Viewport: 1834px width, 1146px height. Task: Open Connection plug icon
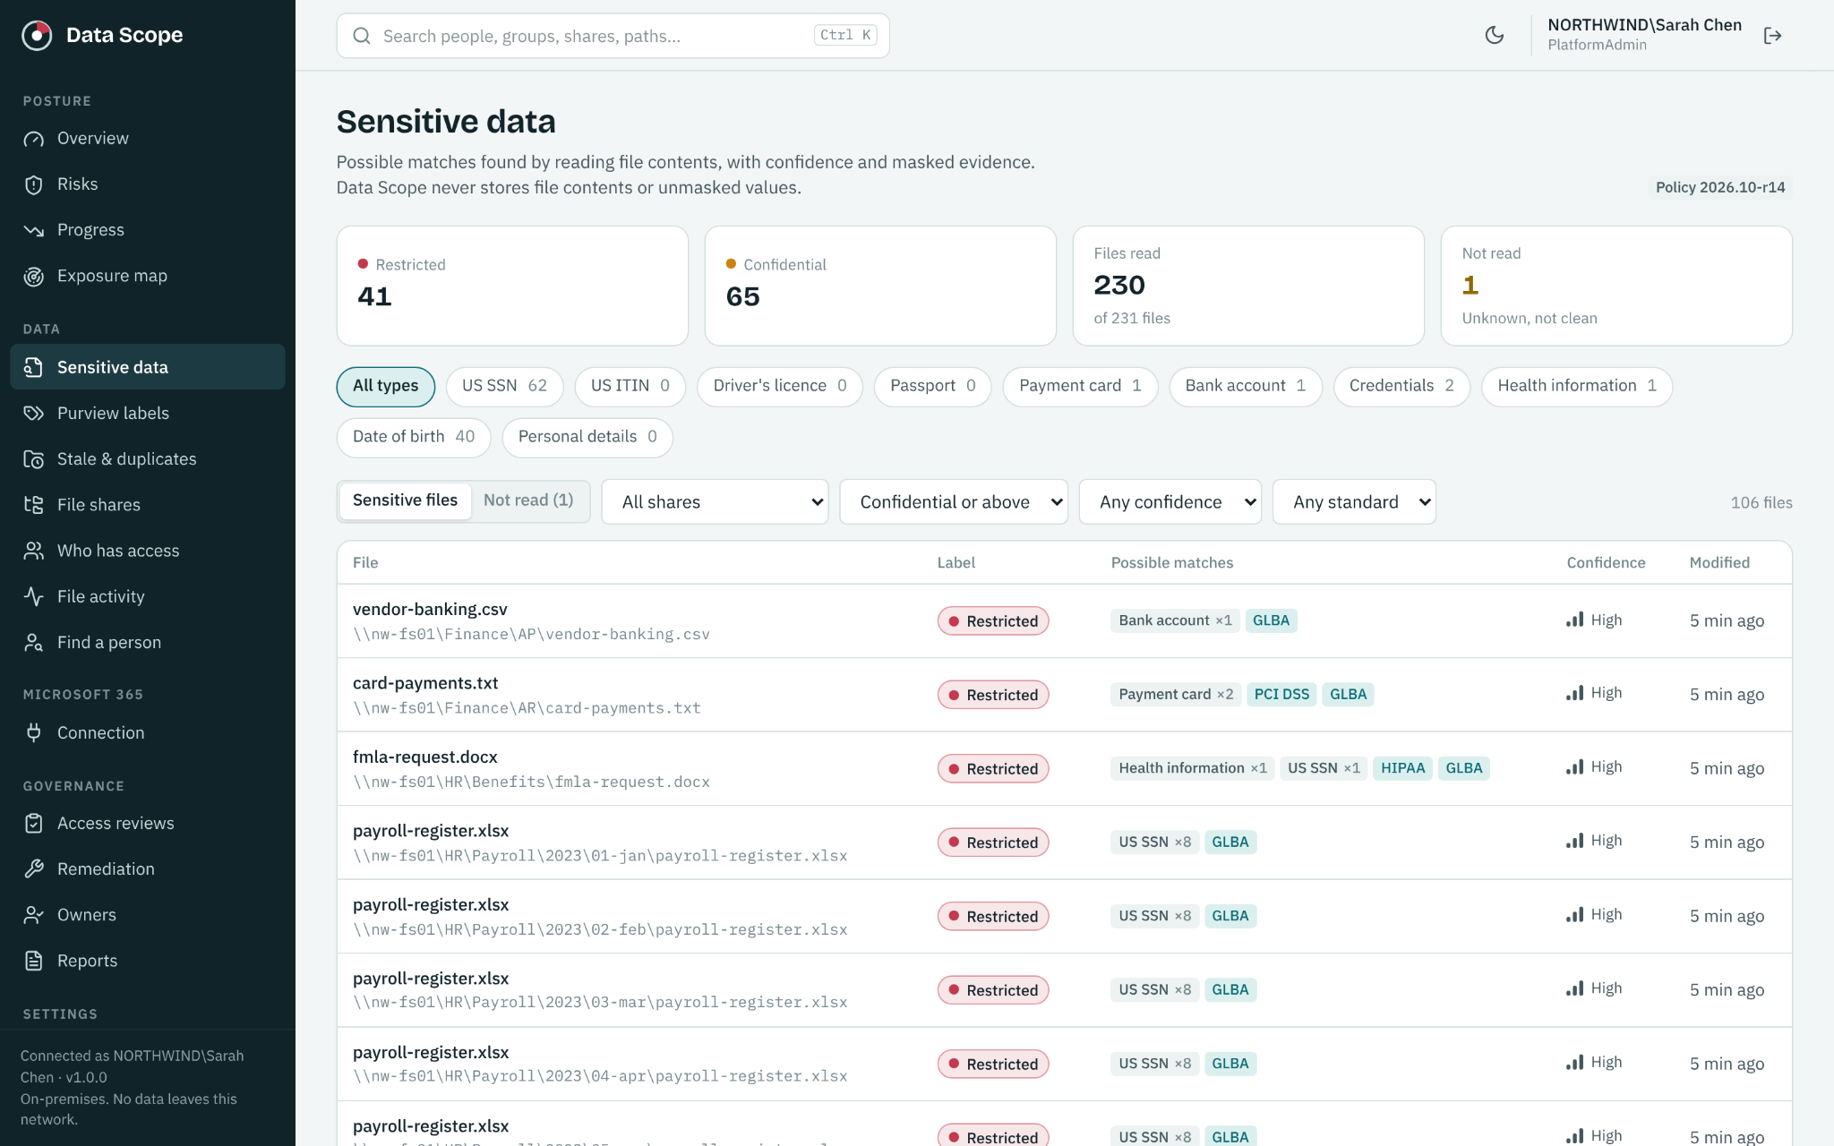(34, 732)
